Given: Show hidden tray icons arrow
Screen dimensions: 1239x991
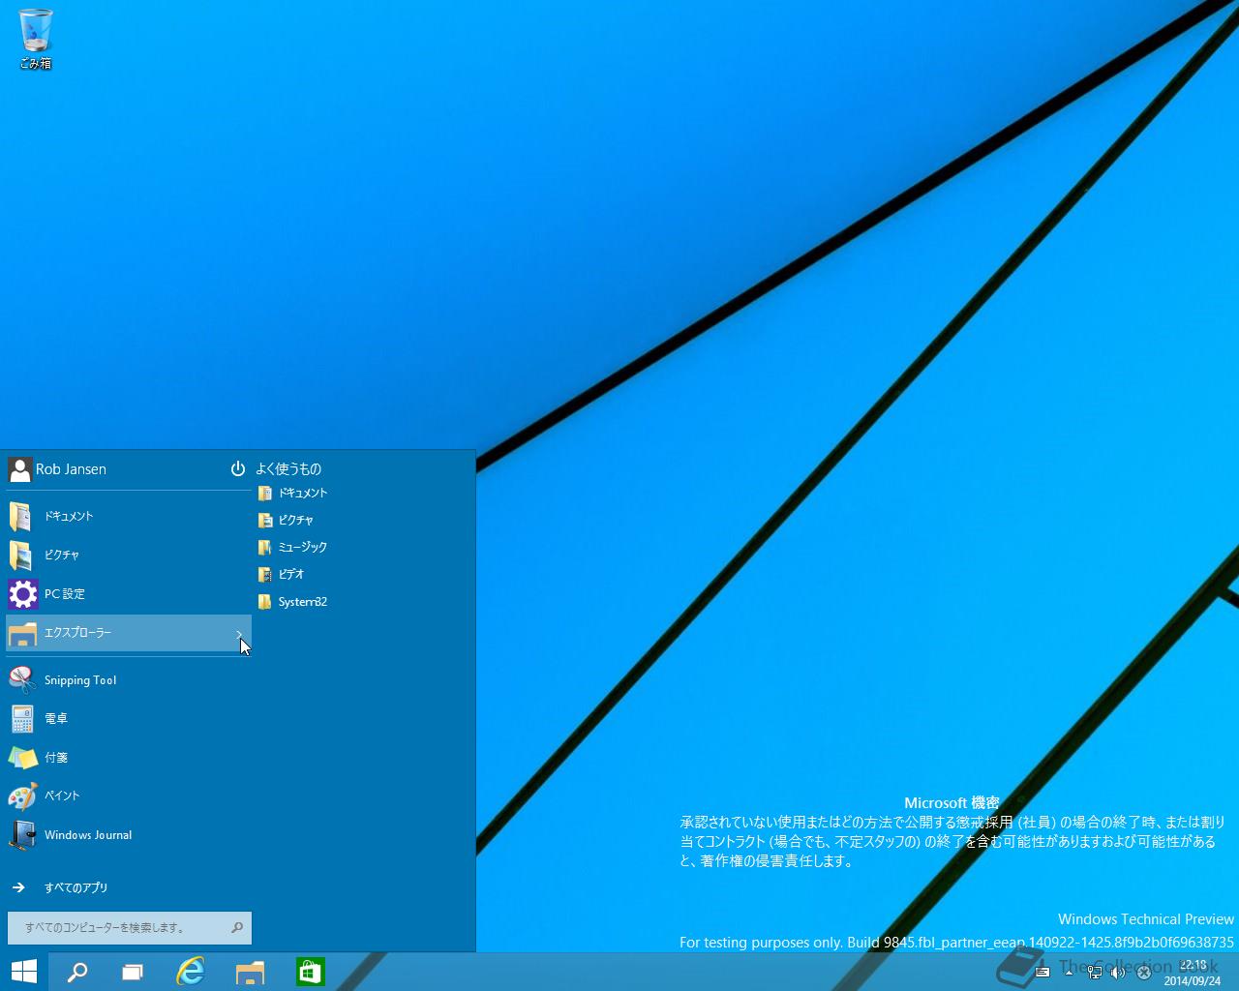Looking at the screenshot, I should point(1069,972).
